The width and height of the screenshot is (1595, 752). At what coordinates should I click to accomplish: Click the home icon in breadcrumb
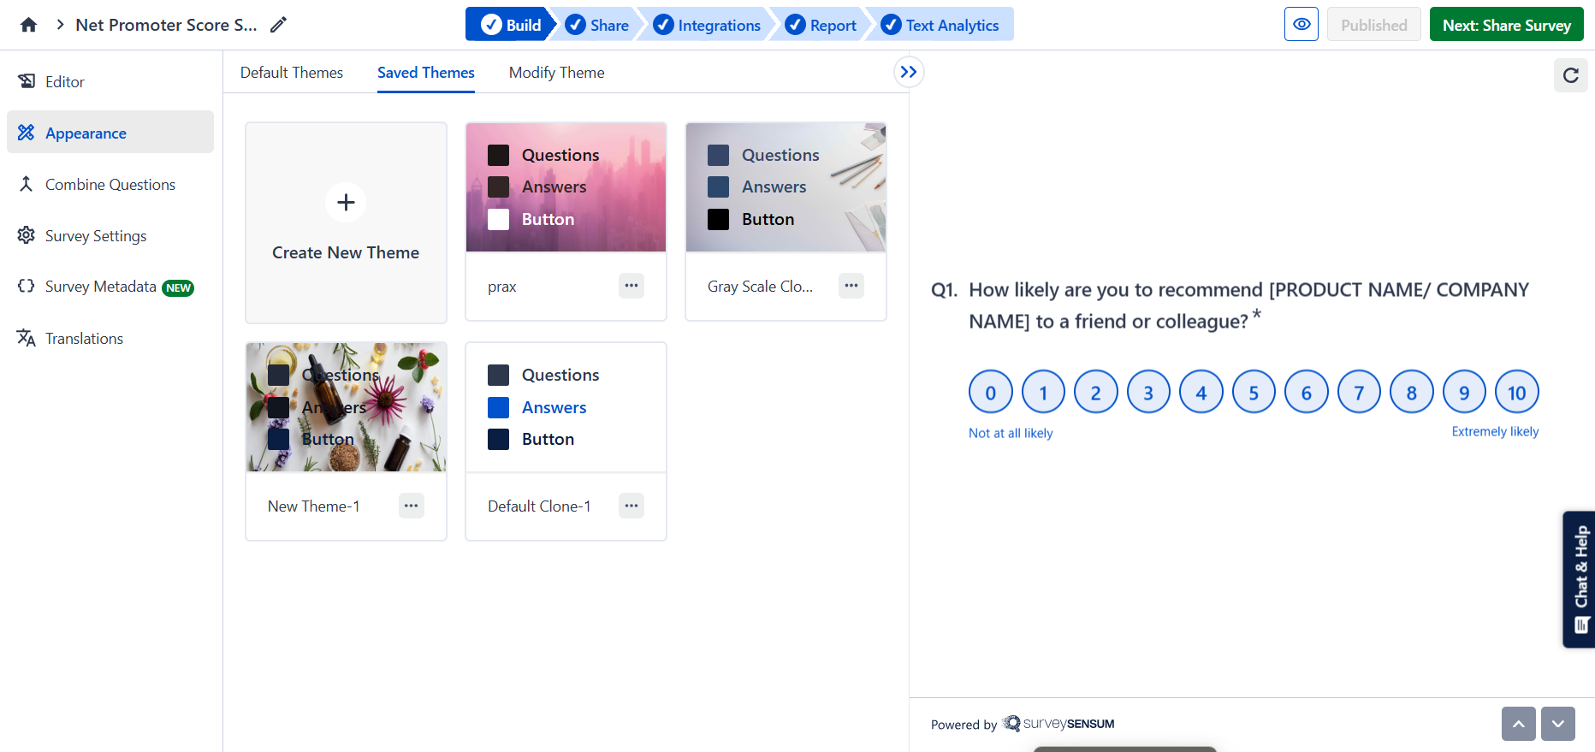28,25
